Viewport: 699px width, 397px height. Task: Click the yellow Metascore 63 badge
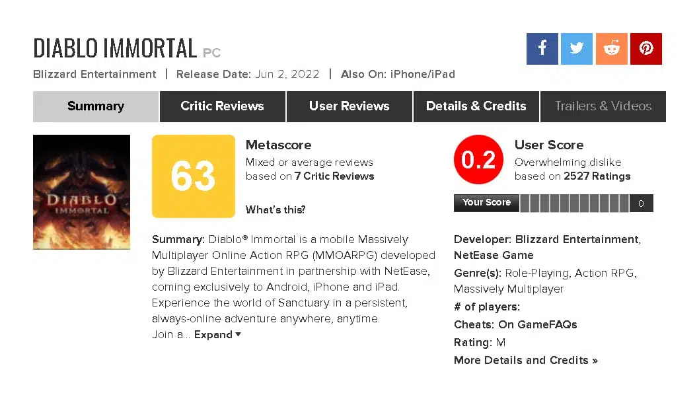pyautogui.click(x=194, y=176)
